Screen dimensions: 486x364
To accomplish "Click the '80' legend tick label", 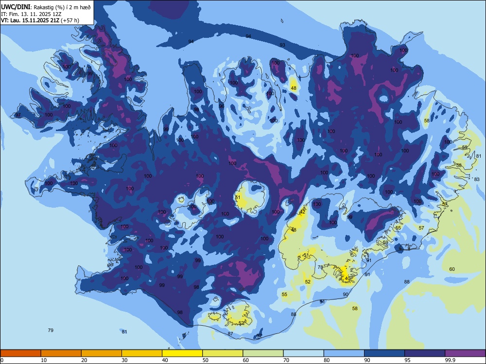I will tap(327, 360).
